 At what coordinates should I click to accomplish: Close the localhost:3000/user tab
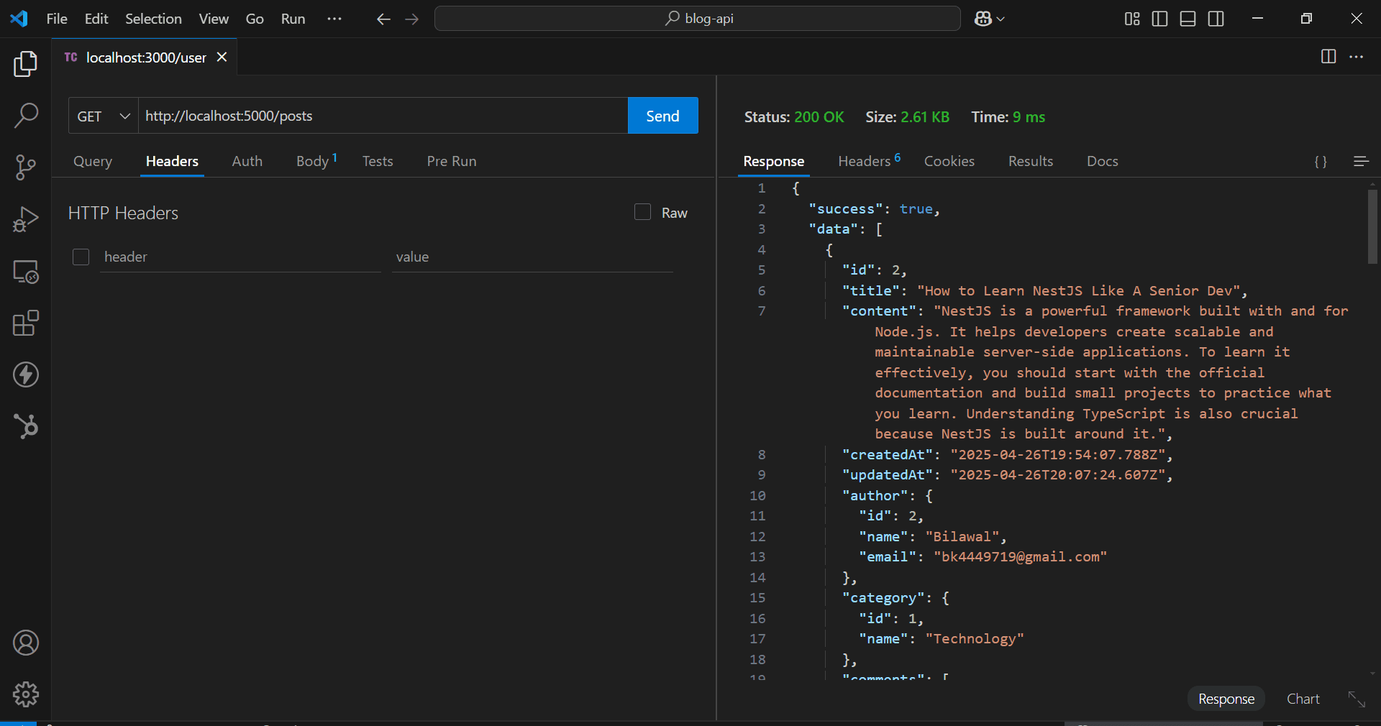(x=222, y=57)
